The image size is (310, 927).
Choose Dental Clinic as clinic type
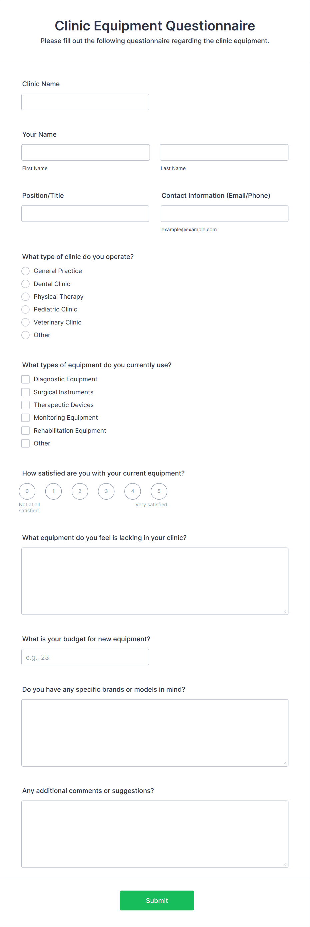[x=25, y=284]
